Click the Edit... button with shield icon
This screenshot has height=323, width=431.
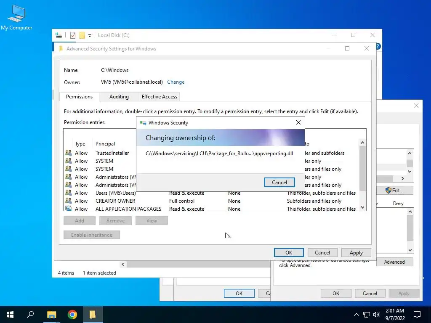tap(395, 191)
